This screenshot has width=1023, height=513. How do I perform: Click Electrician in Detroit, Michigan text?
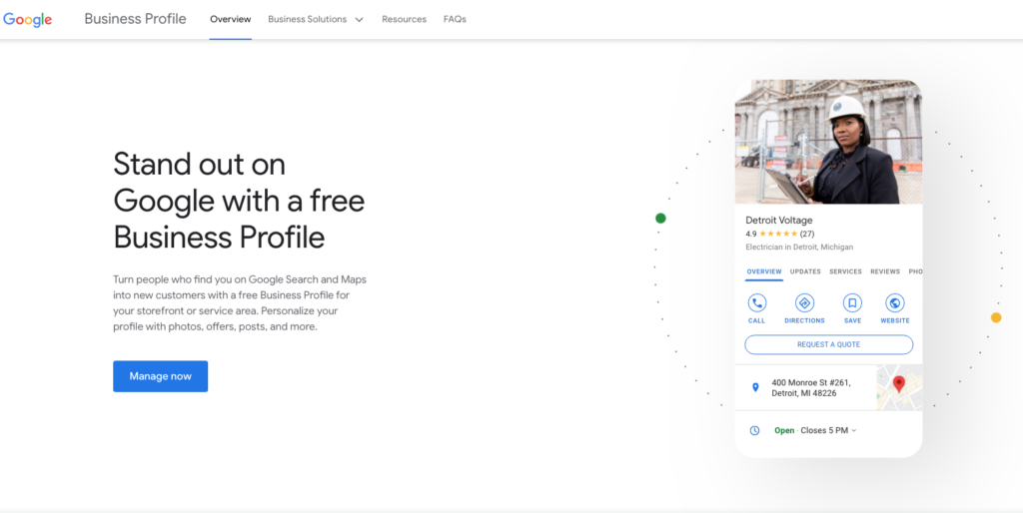point(799,248)
